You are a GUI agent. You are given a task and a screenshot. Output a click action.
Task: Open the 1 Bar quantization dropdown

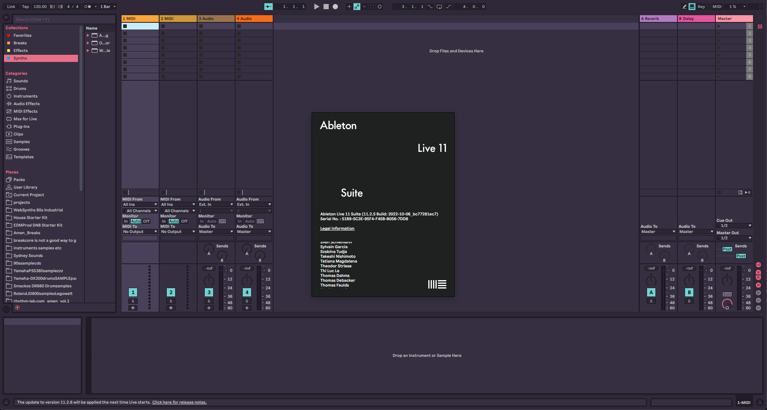pos(108,6)
